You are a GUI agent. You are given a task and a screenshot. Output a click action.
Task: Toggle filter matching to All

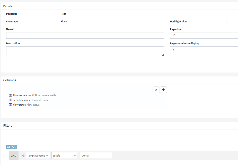(8, 147)
